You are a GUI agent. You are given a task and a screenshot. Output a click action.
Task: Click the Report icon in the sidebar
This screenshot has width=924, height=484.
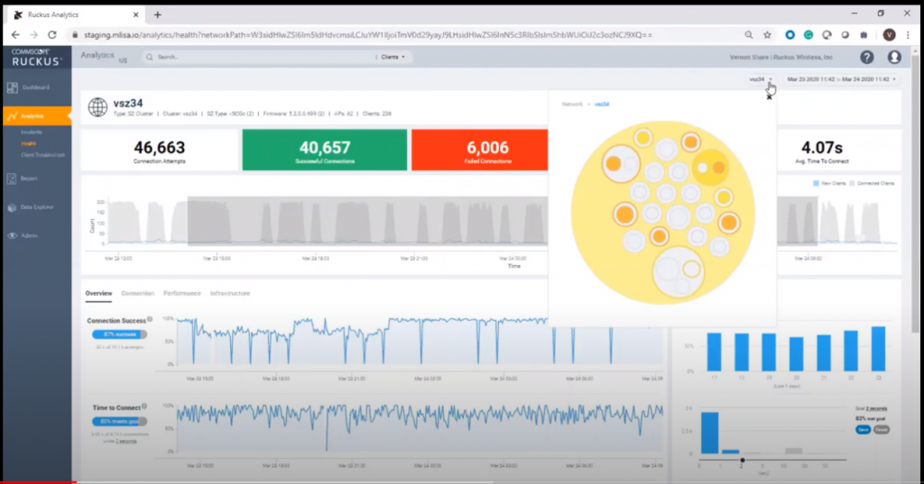(13, 178)
